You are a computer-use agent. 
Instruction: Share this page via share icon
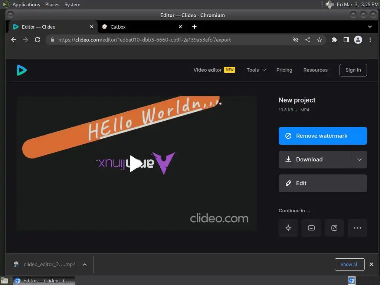tap(308, 40)
